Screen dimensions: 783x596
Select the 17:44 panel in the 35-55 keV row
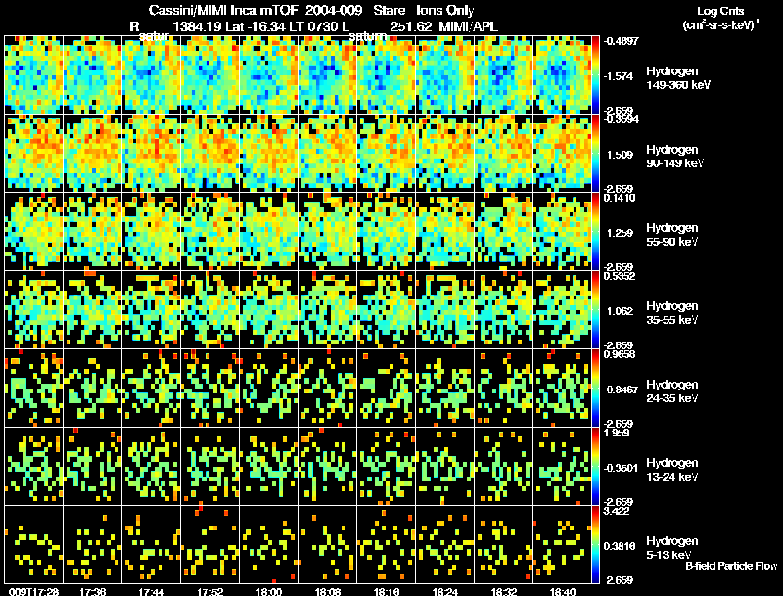pyautogui.click(x=152, y=309)
